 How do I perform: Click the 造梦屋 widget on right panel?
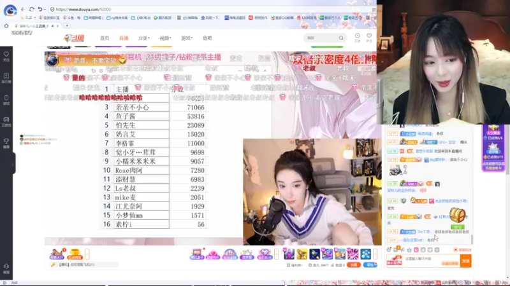pyautogui.click(x=493, y=150)
